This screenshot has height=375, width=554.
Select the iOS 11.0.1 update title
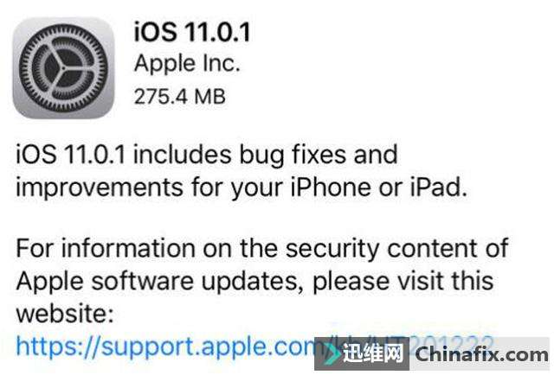[192, 33]
